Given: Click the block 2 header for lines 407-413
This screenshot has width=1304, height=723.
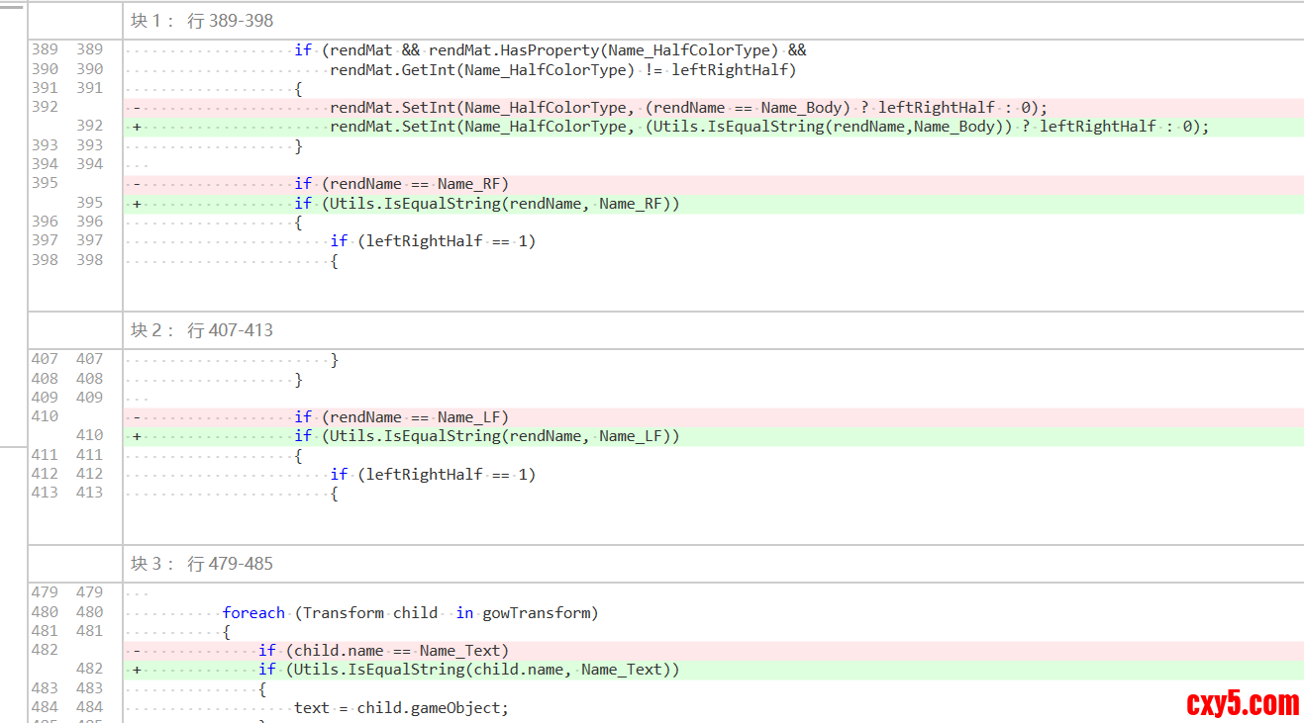Looking at the screenshot, I should tap(202, 330).
